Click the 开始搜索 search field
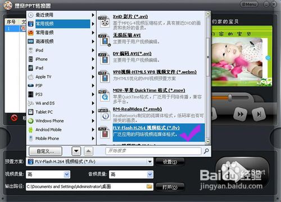The height and width of the screenshot is (202, 281). coord(153,151)
